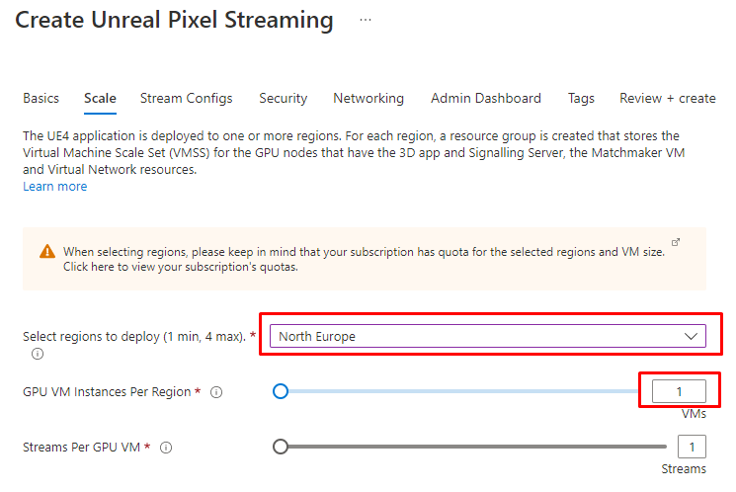Click the chevron arrow in regions dropdown
736x492 pixels.
(691, 336)
